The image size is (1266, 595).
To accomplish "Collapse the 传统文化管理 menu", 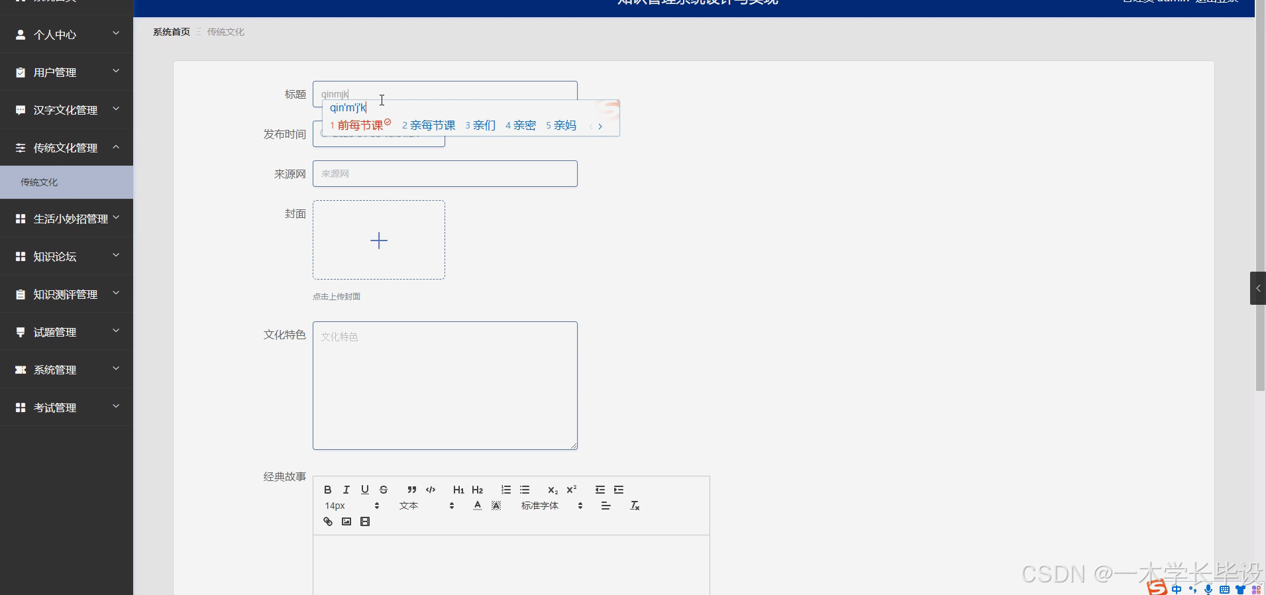I will pyautogui.click(x=66, y=148).
